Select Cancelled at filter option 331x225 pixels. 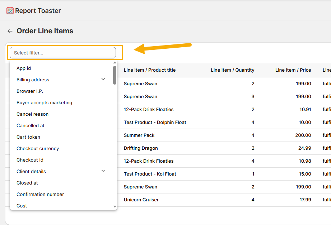[31, 125]
